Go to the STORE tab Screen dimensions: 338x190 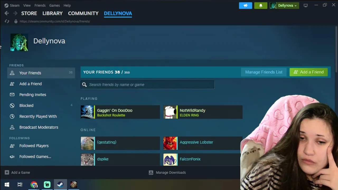[29, 13]
